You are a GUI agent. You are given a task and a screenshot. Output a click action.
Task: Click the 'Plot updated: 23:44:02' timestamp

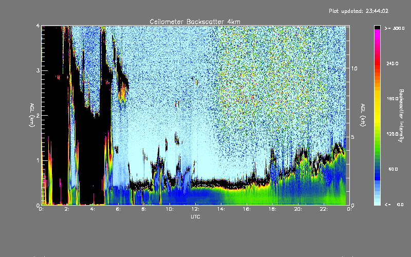[x=359, y=11]
